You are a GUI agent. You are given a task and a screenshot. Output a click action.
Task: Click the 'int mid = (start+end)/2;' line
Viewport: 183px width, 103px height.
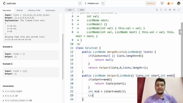point(107,92)
